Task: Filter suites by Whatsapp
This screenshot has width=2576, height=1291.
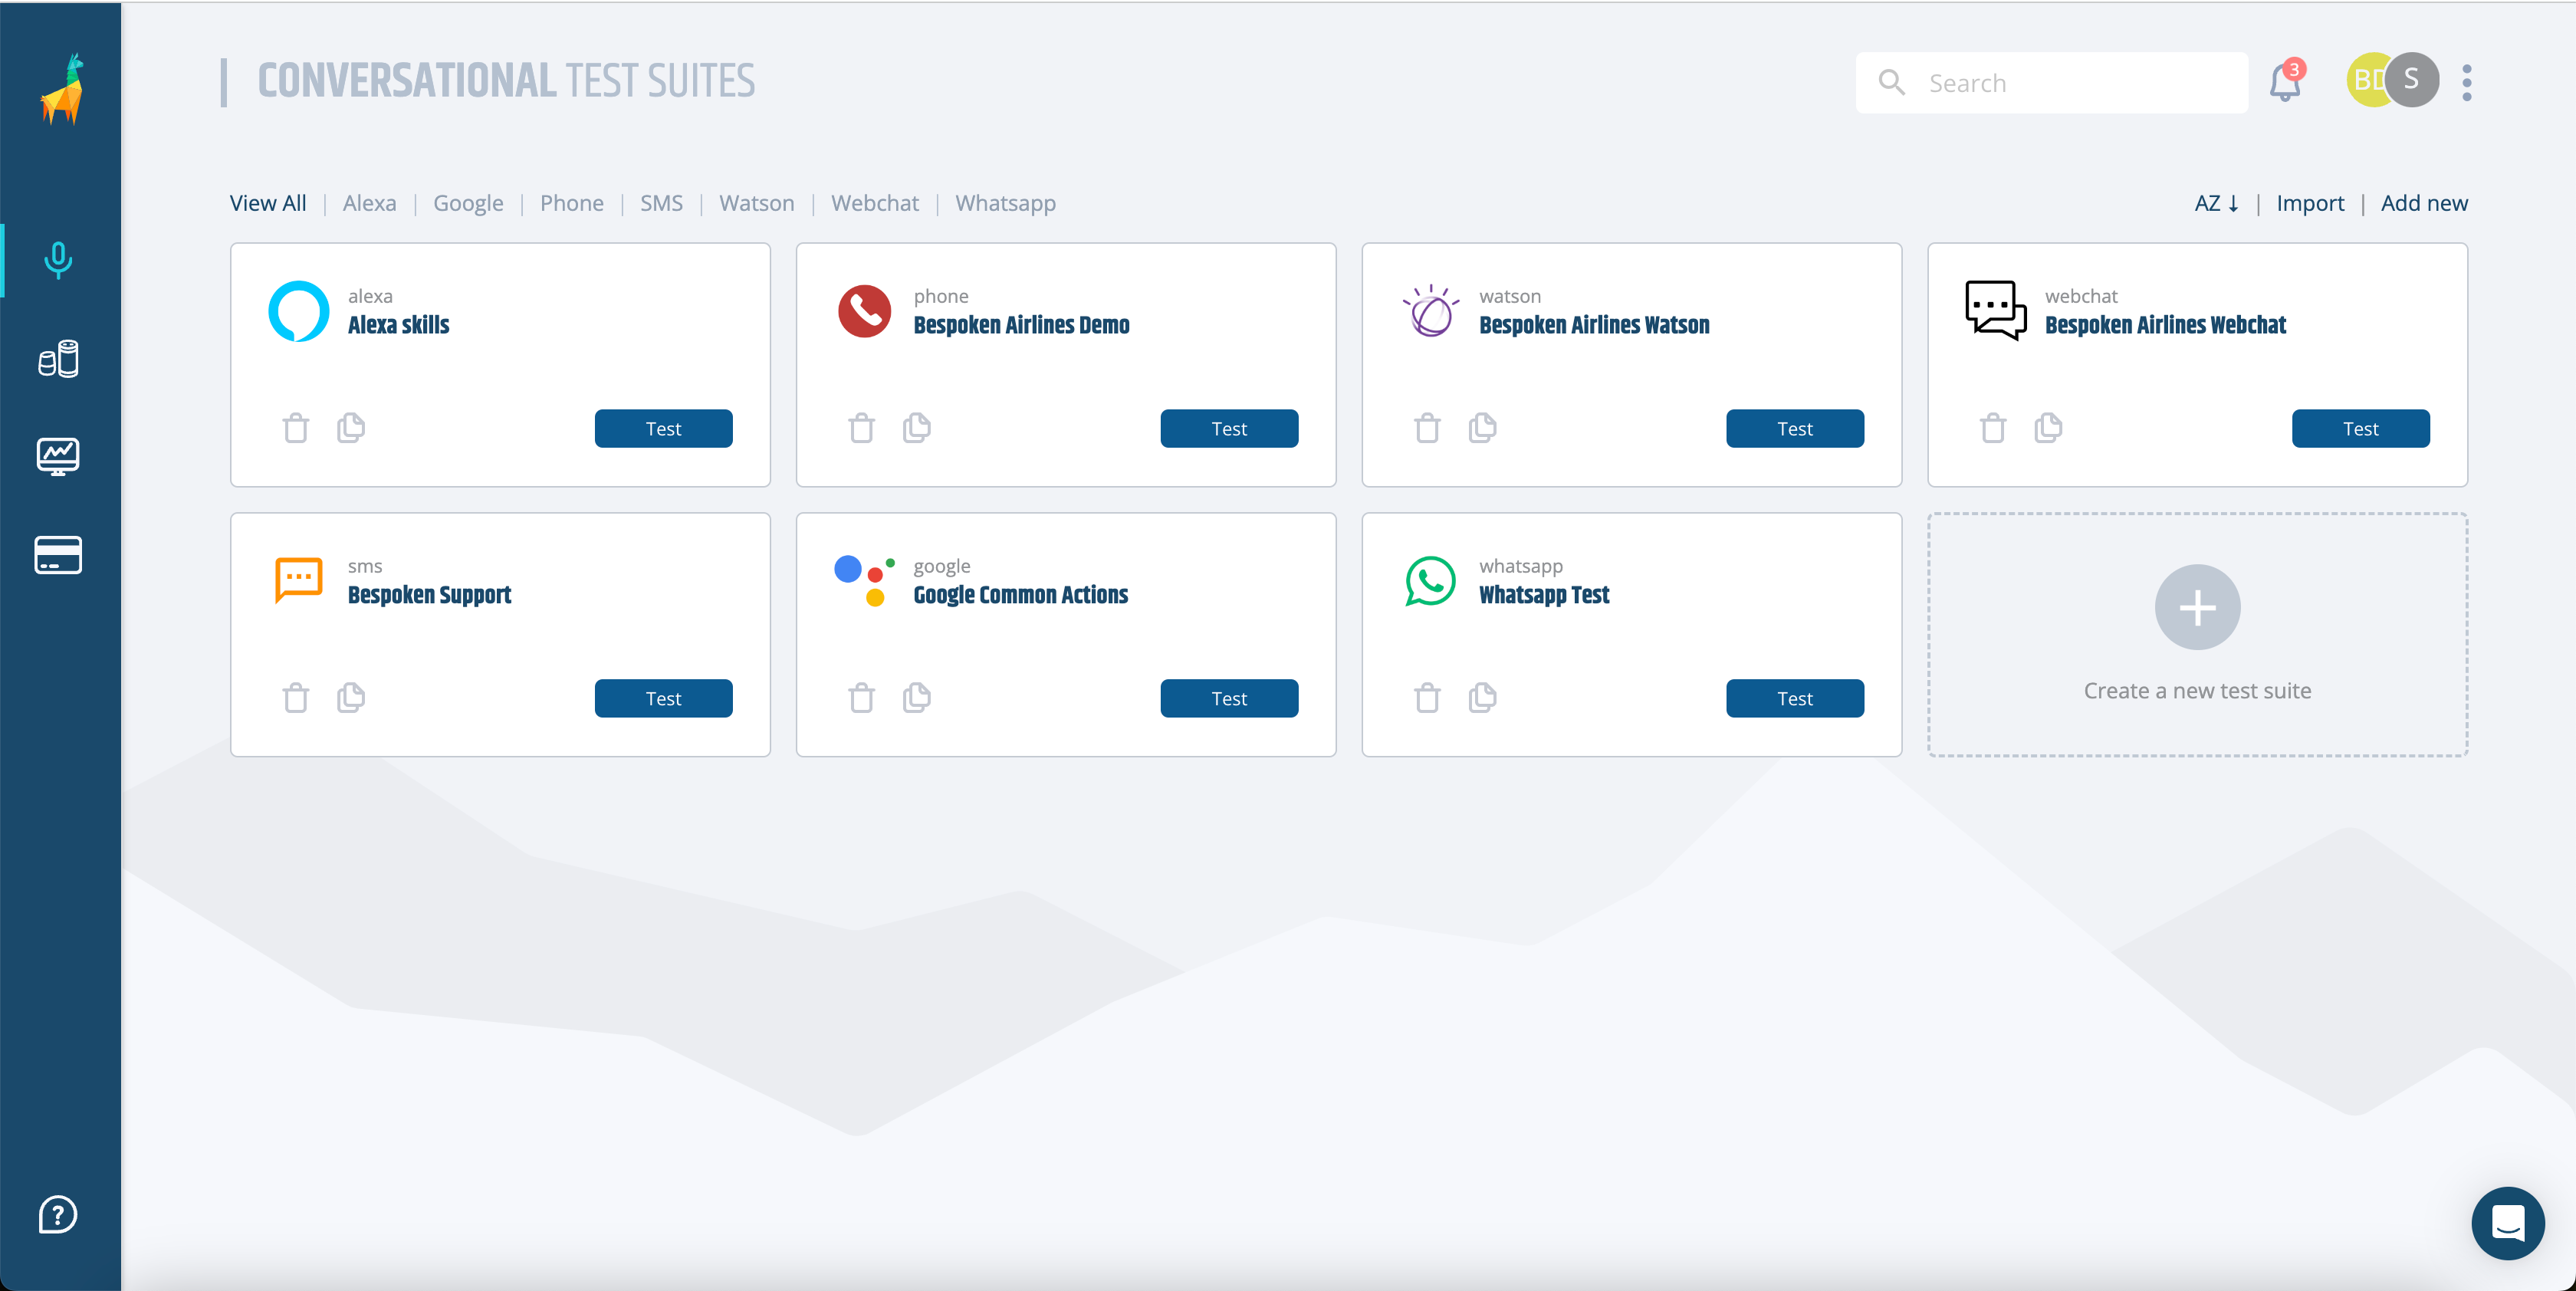Action: 1006,203
